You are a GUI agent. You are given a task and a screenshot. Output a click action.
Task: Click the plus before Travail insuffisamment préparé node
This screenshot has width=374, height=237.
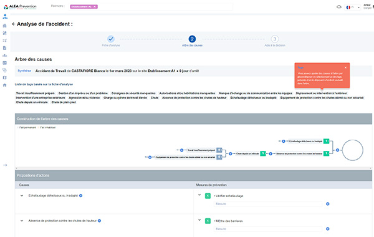(x=181, y=150)
